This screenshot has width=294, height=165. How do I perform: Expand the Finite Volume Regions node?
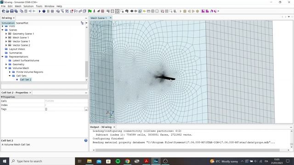[x=10, y=72]
